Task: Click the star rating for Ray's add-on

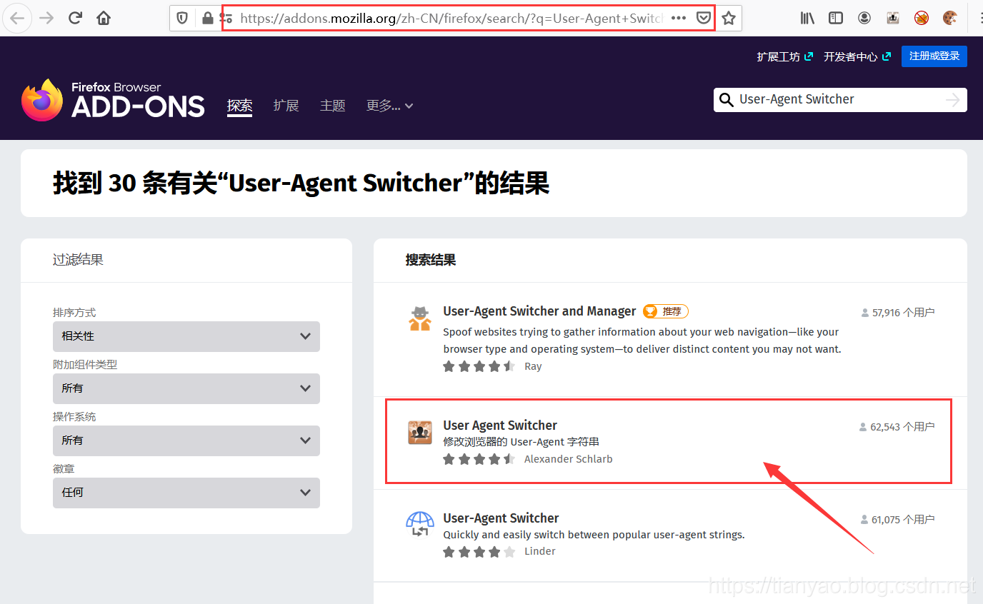Action: coord(479,366)
